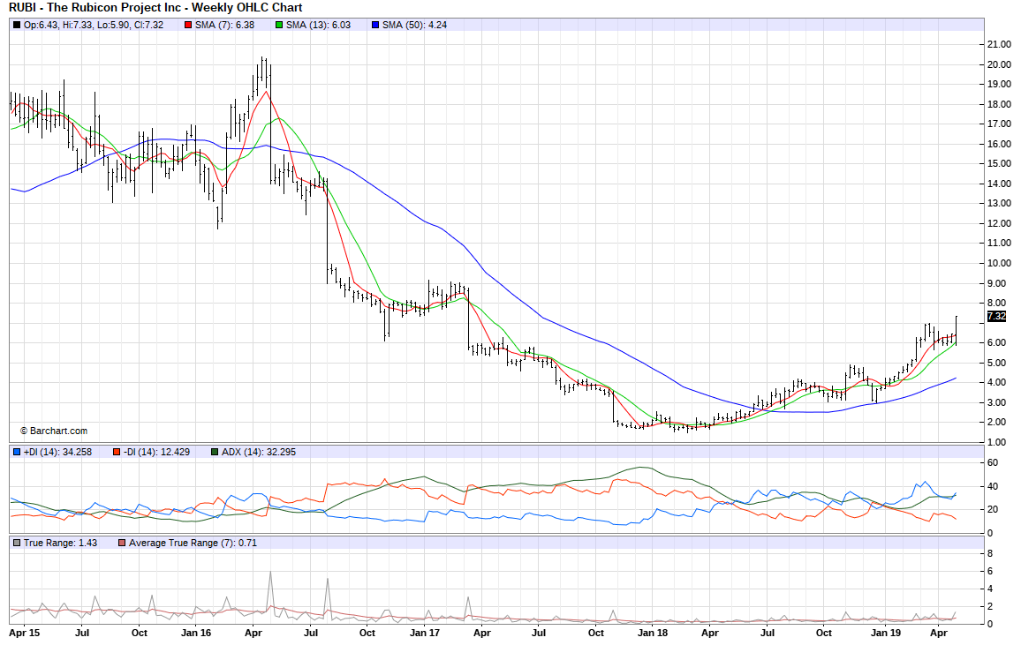Click the blue SMA (50) legend swatch
This screenshot has height=660, width=1021.
pos(375,26)
